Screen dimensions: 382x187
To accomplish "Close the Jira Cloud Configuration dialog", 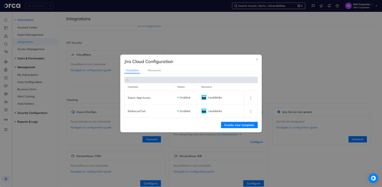I will click(x=257, y=59).
